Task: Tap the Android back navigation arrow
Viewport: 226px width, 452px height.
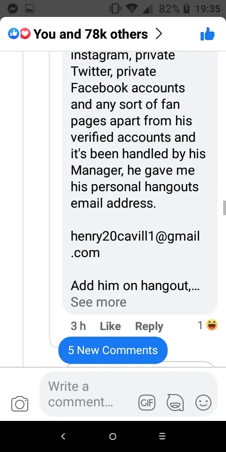Action: click(64, 436)
